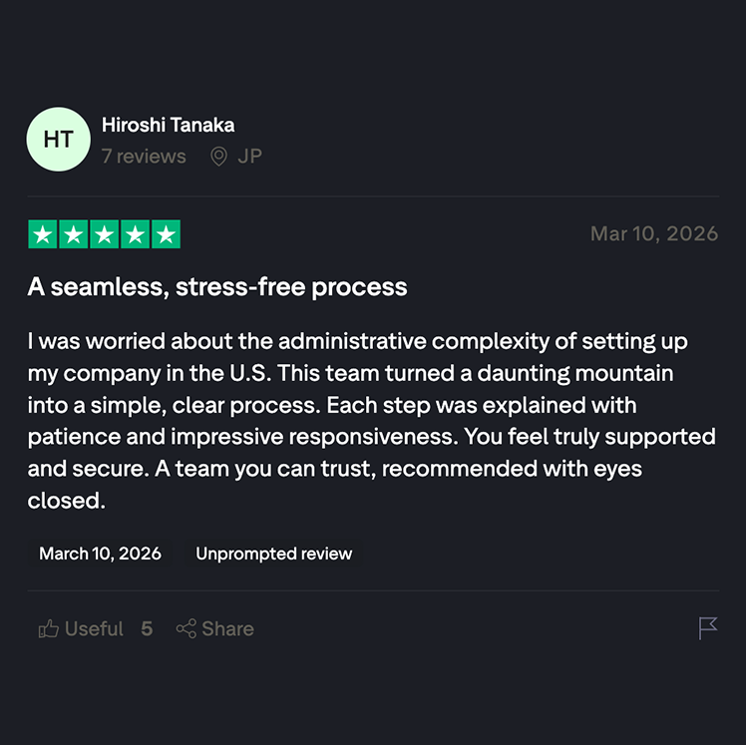Click the JP country label
This screenshot has width=746, height=745.
tap(249, 157)
